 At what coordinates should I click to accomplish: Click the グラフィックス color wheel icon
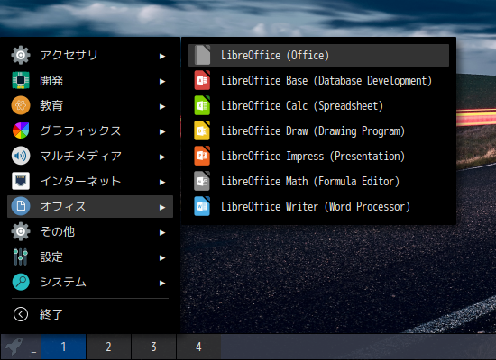(x=21, y=130)
